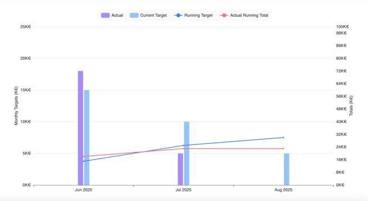Viewport: 368px width, 201px height.
Task: Select the Jul 2025 Current Target bar
Action: point(187,153)
